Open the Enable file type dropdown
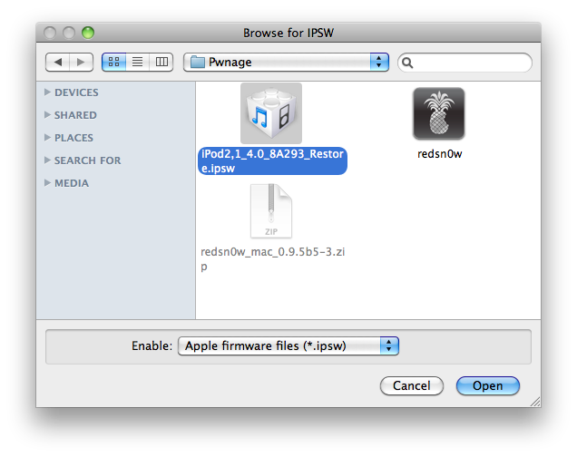This screenshot has height=457, width=577. coord(288,346)
